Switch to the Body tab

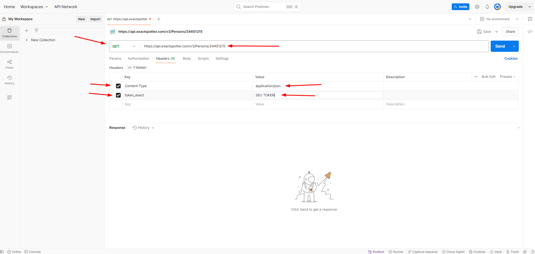coord(187,59)
